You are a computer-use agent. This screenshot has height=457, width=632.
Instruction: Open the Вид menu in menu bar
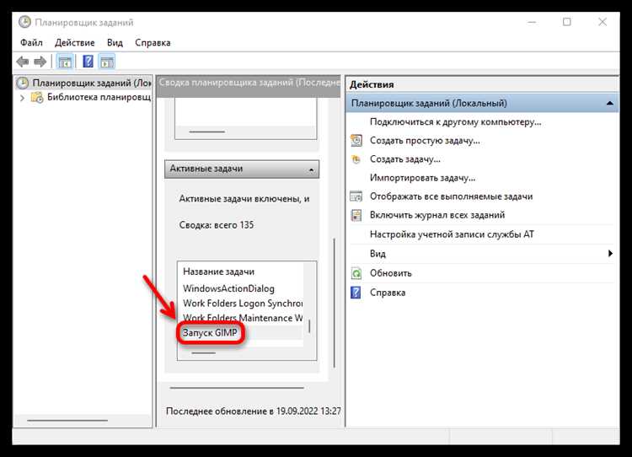coord(115,43)
